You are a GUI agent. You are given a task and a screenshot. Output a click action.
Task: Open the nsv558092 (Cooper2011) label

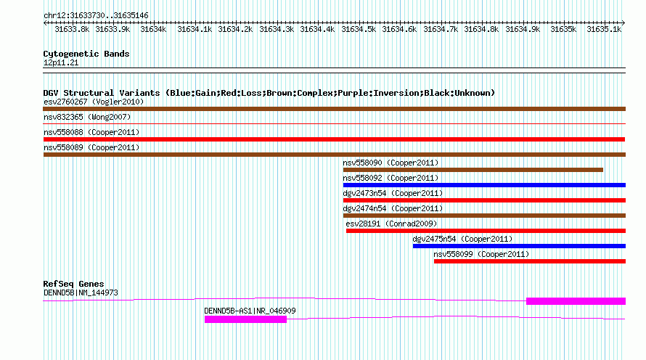pos(391,178)
